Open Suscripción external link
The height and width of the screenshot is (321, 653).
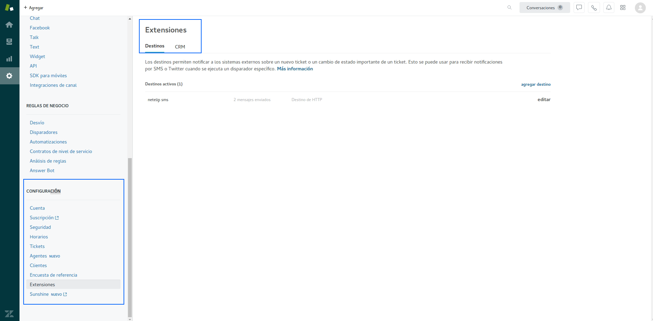[x=44, y=218]
